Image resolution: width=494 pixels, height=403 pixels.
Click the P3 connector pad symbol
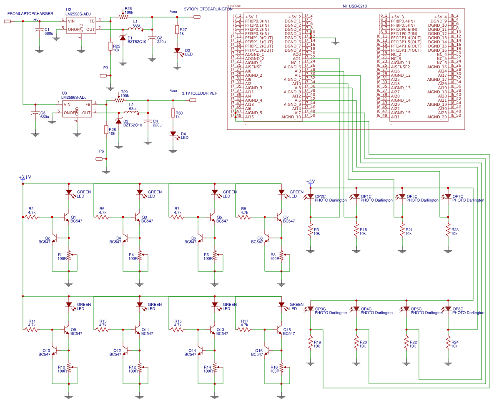tap(104, 75)
